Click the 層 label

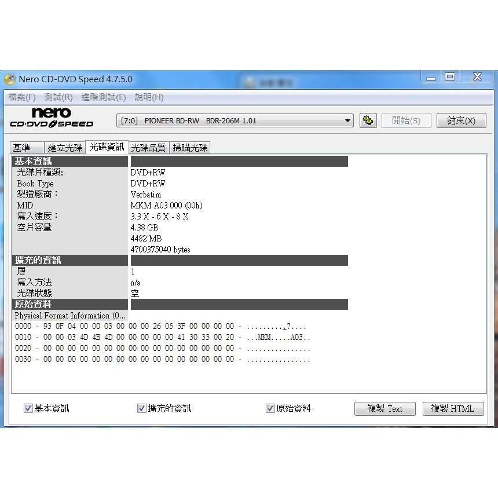pos(21,271)
